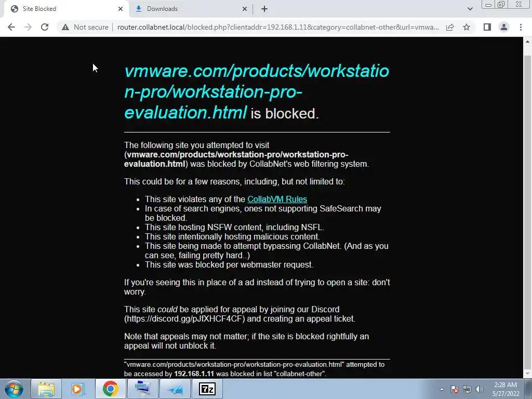The image size is (532, 399).
Task: Click 'This site was blocked per webmaster request.'
Action: (229, 264)
